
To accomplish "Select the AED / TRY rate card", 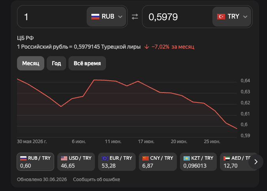I will (x=235, y=162).
